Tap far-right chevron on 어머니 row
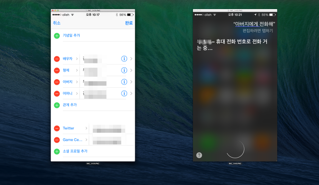Screen dimensions: 319x185 131,93
